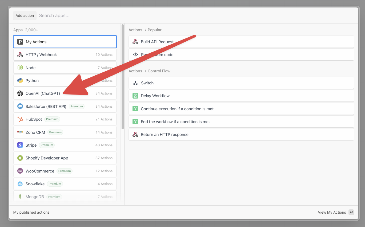Click the Build API Request webhook icon

(135, 42)
